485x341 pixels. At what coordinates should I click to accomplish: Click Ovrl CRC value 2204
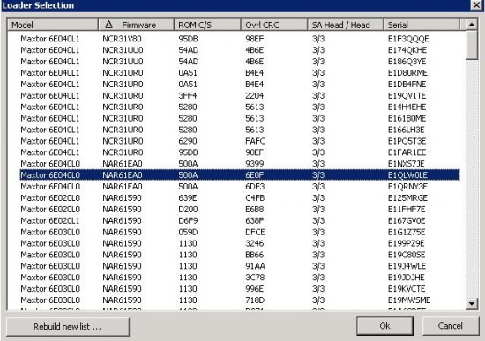(x=254, y=95)
